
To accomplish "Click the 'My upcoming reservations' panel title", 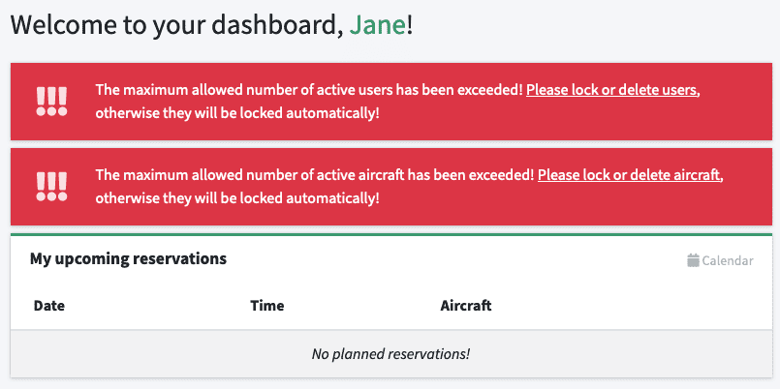I will click(128, 258).
